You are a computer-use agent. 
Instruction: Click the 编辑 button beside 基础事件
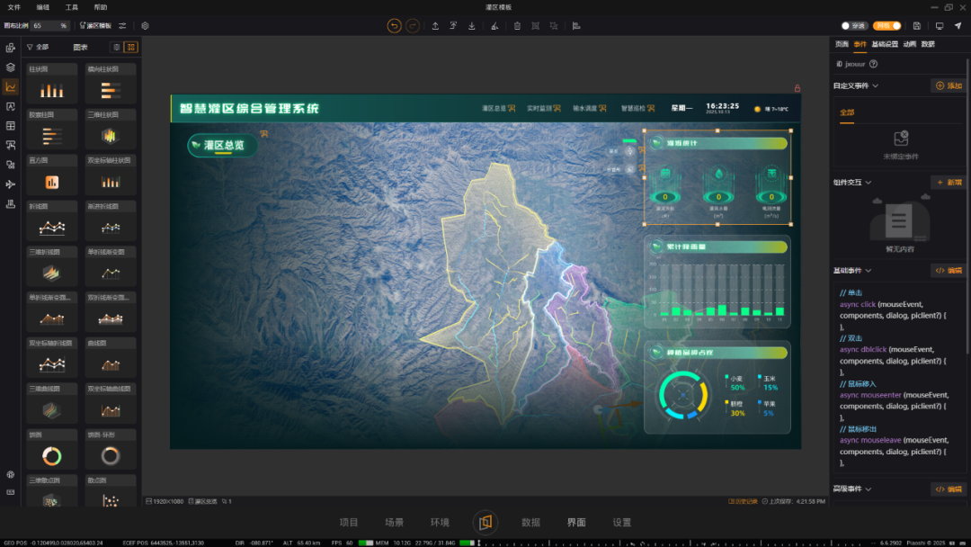[949, 271]
